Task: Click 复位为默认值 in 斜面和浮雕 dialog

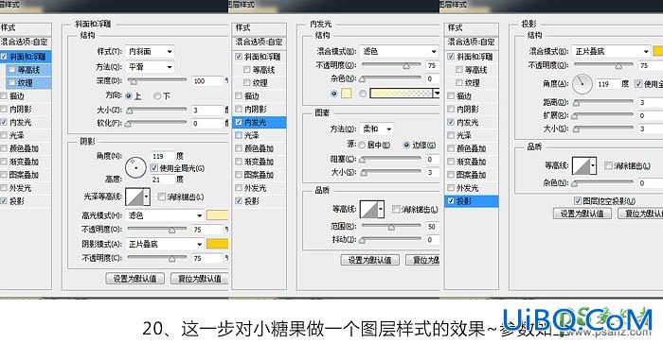Action: tap(200, 279)
